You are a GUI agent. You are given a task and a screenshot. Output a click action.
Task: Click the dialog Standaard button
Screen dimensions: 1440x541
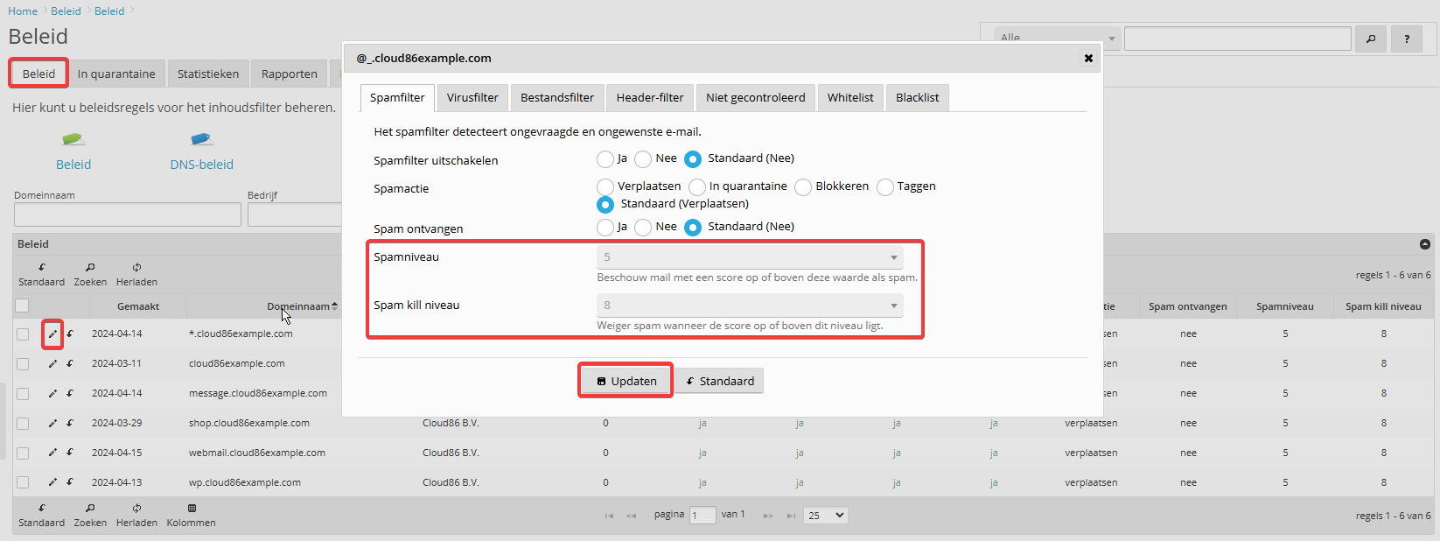719,381
